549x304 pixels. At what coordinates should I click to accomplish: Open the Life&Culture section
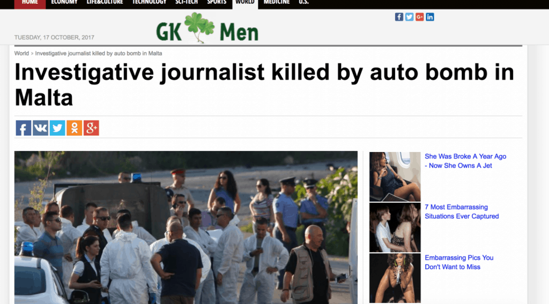[105, 3]
